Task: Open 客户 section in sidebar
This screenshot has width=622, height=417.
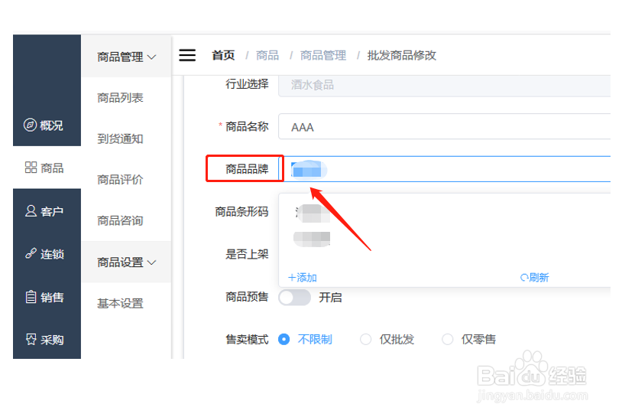Action: point(47,211)
